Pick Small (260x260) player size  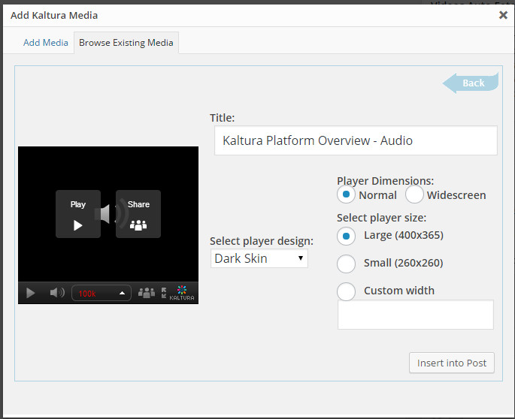pyautogui.click(x=346, y=264)
